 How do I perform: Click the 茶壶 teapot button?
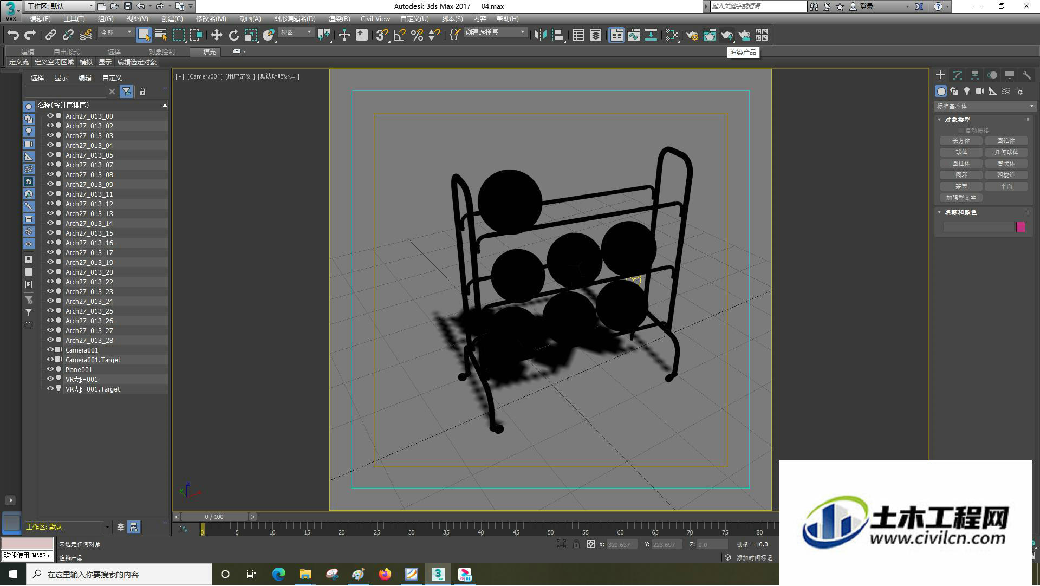tap(961, 186)
